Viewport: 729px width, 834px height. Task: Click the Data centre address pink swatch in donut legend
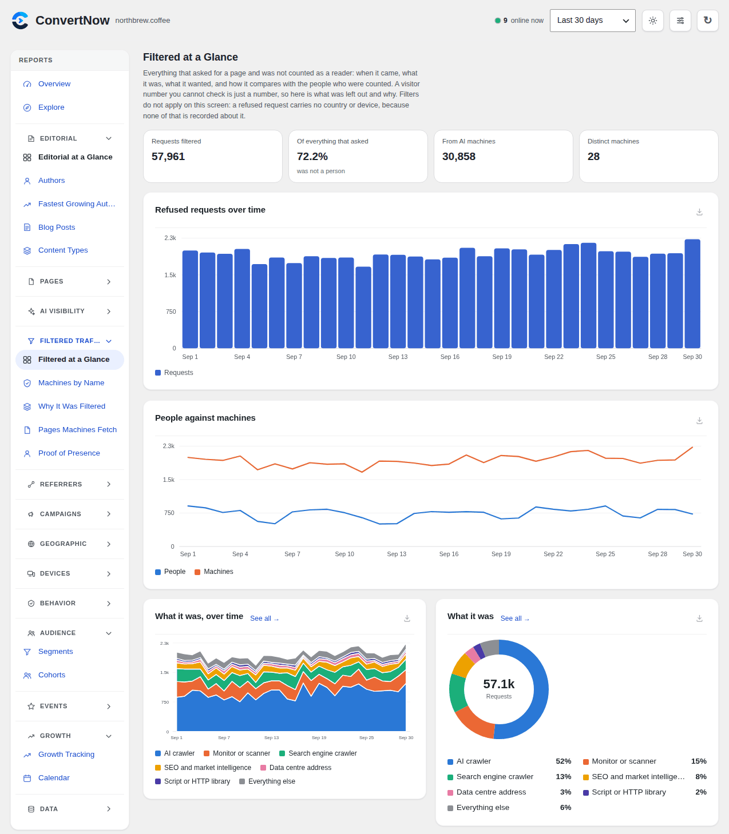[450, 793]
